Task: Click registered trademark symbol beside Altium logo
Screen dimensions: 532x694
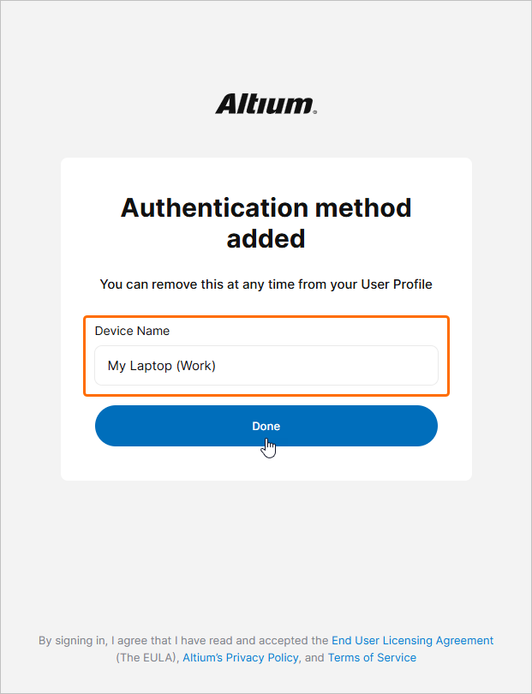Action: click(x=314, y=112)
